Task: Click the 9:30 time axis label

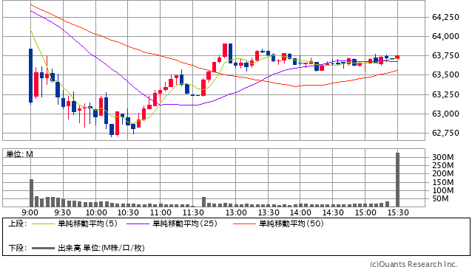Action: (x=63, y=212)
